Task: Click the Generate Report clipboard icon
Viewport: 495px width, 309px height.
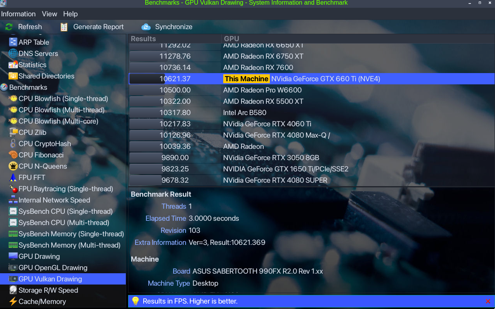Action: (x=64, y=27)
